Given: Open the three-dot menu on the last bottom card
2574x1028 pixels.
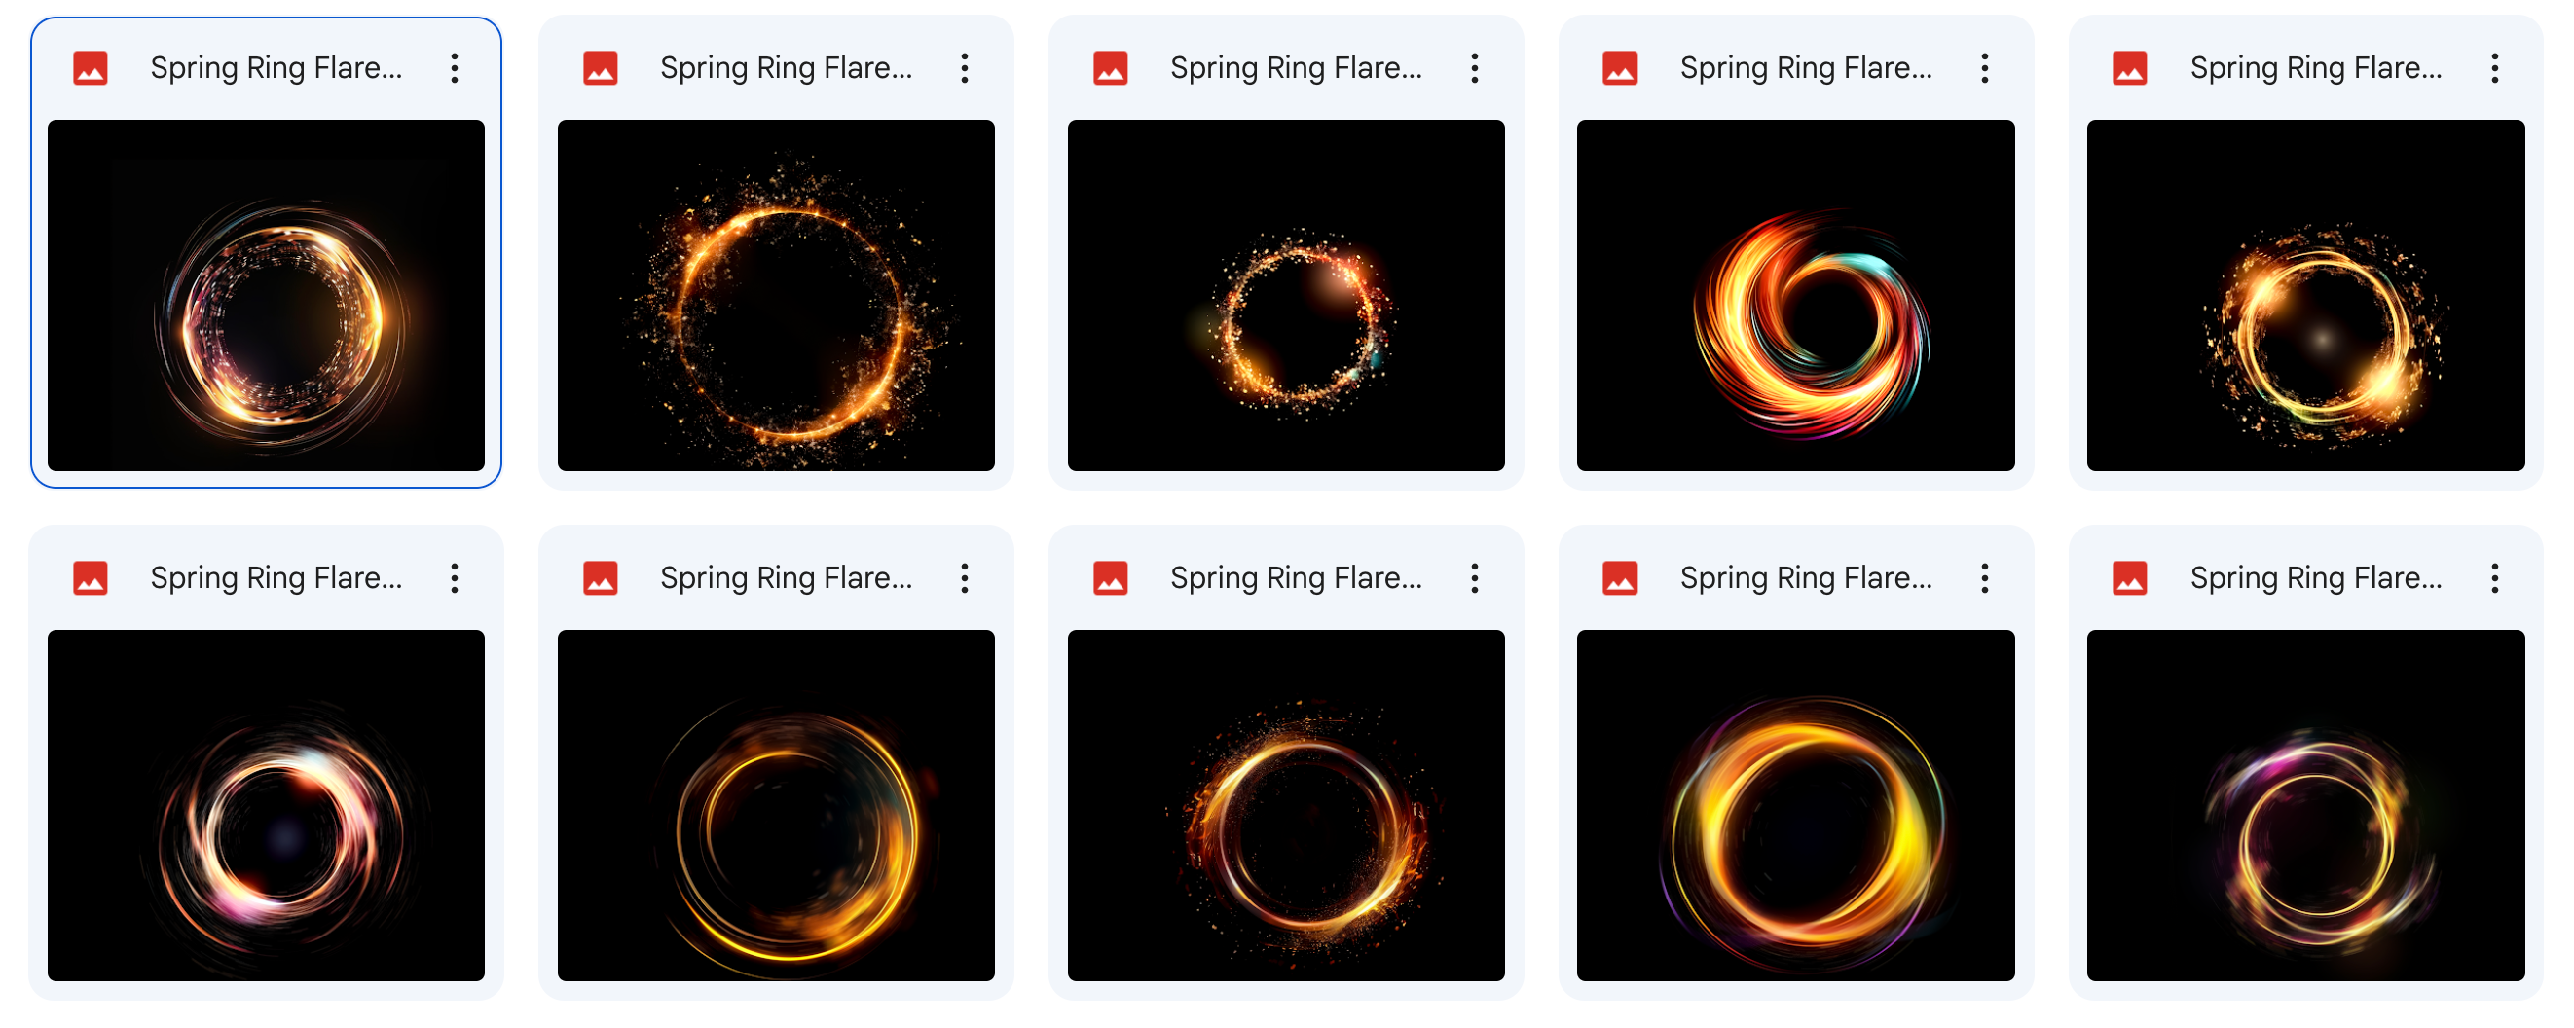Looking at the screenshot, I should [2495, 577].
